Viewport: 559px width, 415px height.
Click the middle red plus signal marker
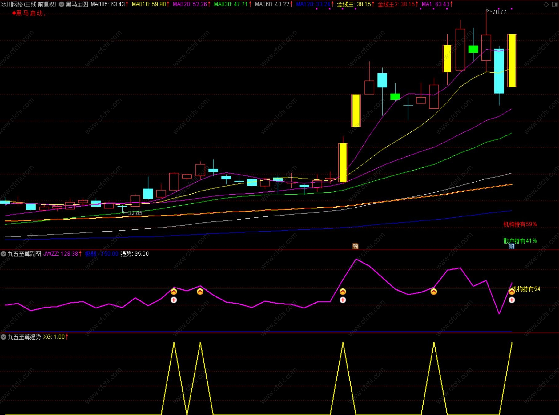[343, 300]
